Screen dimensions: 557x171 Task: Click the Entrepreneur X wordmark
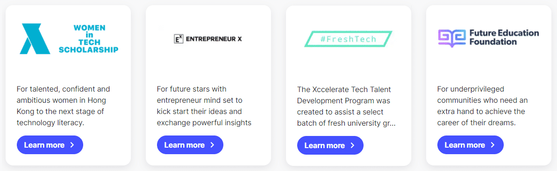pyautogui.click(x=213, y=39)
